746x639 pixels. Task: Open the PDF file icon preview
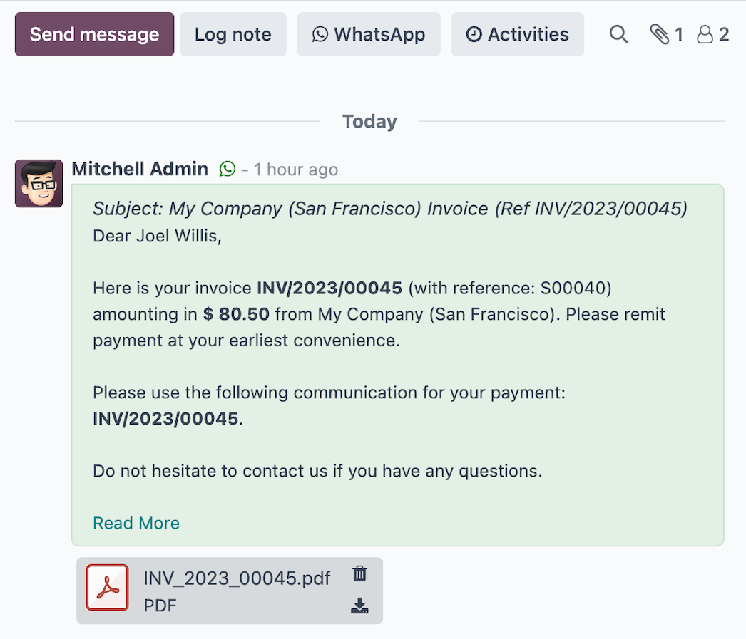108,588
